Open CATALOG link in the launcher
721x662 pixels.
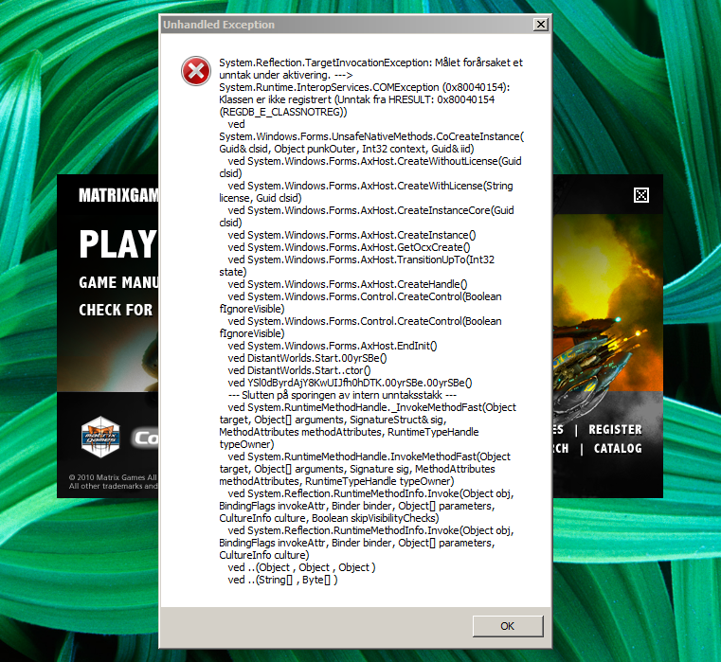pos(618,448)
